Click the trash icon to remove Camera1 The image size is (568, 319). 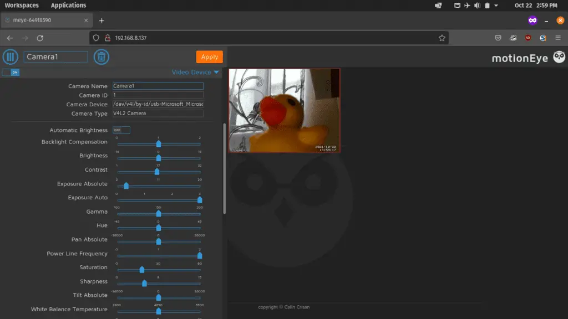[x=102, y=57]
